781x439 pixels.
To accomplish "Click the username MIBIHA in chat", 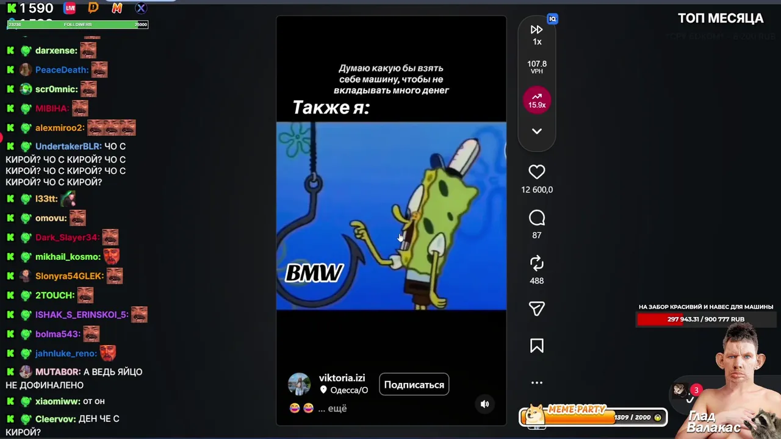I will point(52,109).
